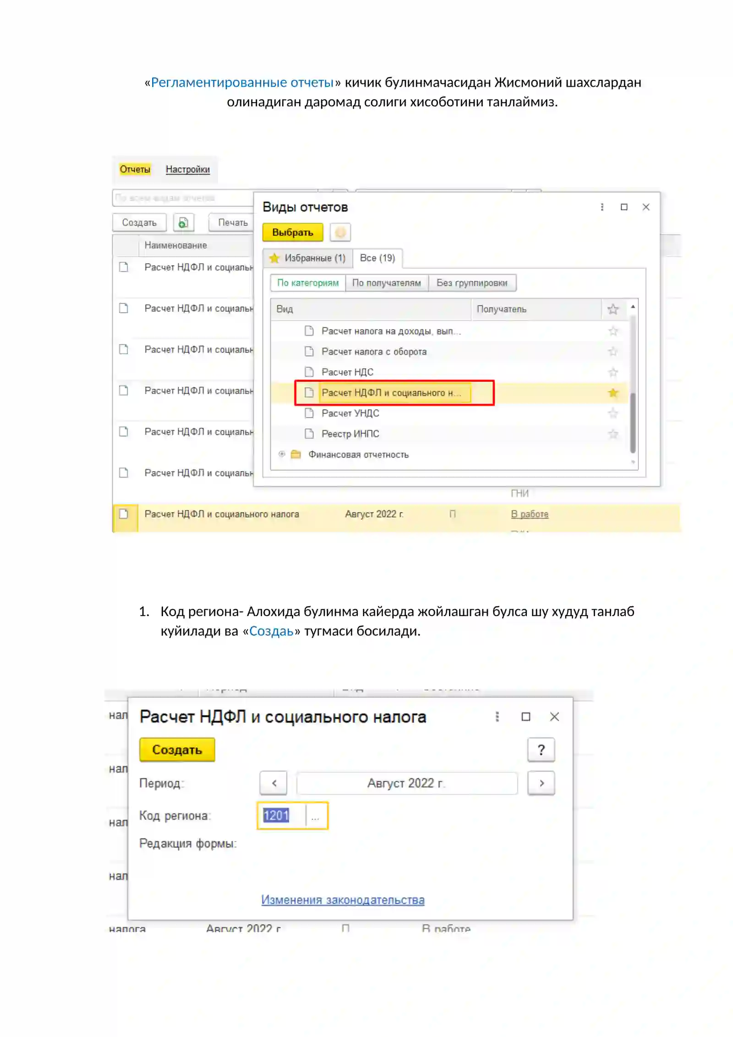Click the star column header icon

613,309
